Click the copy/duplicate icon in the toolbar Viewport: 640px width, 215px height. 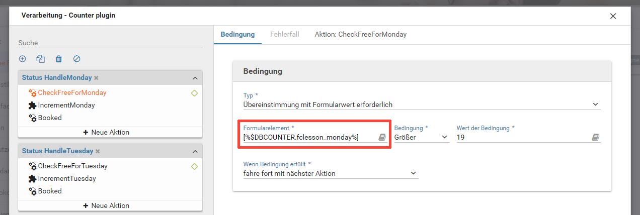[x=41, y=59]
